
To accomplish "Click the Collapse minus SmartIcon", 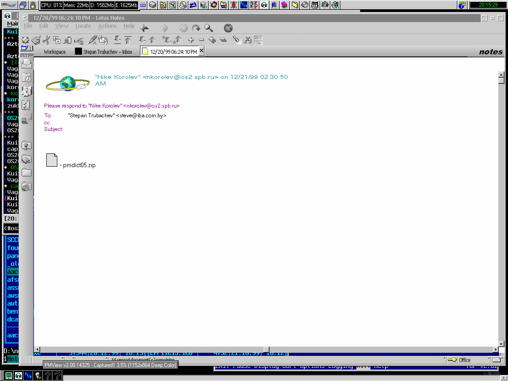I will [x=202, y=40].
